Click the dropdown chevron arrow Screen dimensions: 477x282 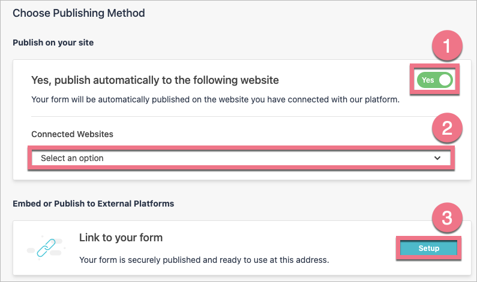(437, 158)
